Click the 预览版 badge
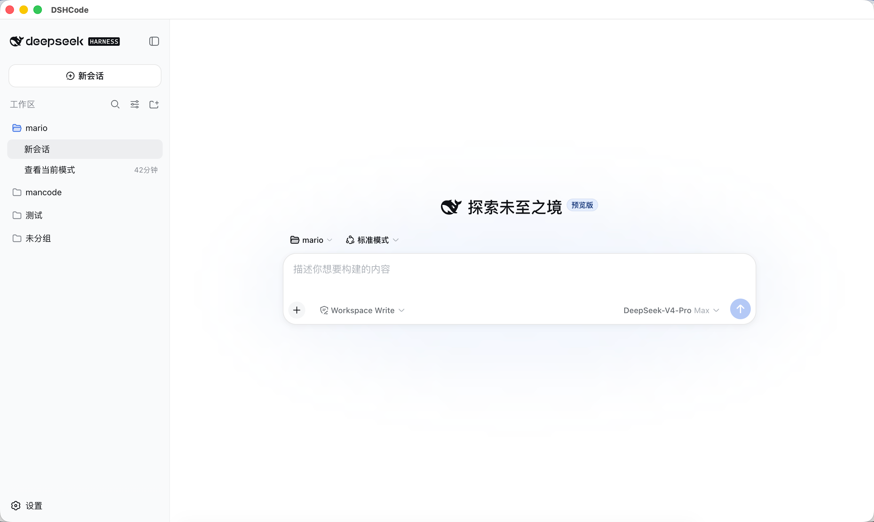This screenshot has width=874, height=522. tap(582, 205)
